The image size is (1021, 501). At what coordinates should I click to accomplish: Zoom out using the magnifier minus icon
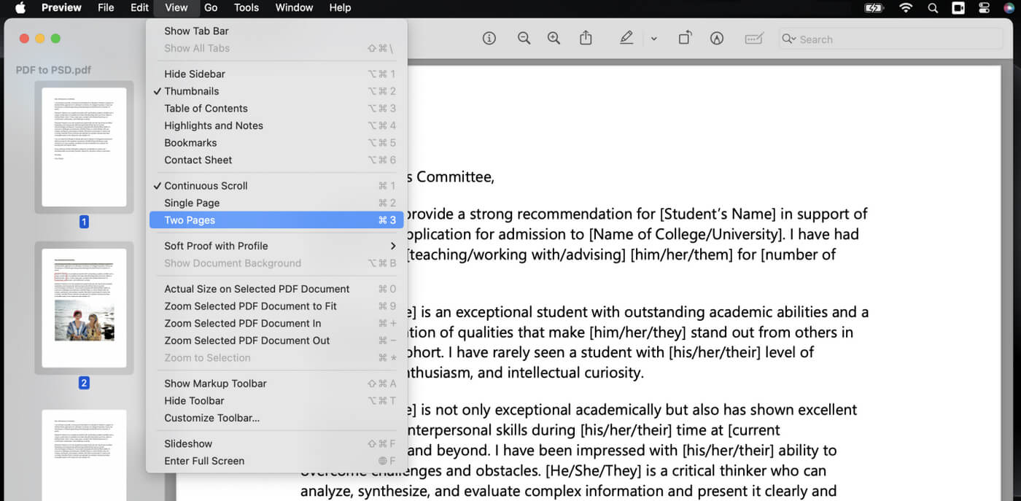(524, 38)
